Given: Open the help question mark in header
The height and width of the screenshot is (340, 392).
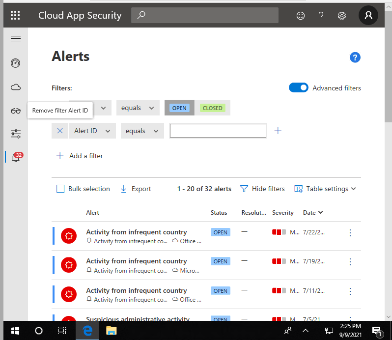Looking at the screenshot, I should pyautogui.click(x=321, y=16).
